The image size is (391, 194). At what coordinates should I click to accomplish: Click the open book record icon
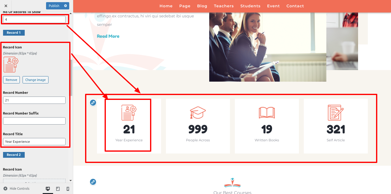(x=267, y=113)
